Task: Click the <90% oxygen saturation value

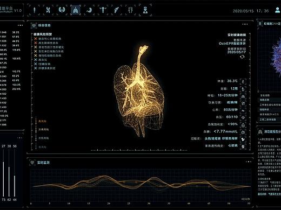Action: click(x=232, y=124)
